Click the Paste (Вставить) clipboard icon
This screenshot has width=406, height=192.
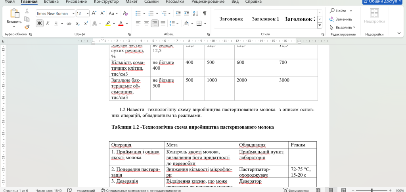[x=15, y=14]
